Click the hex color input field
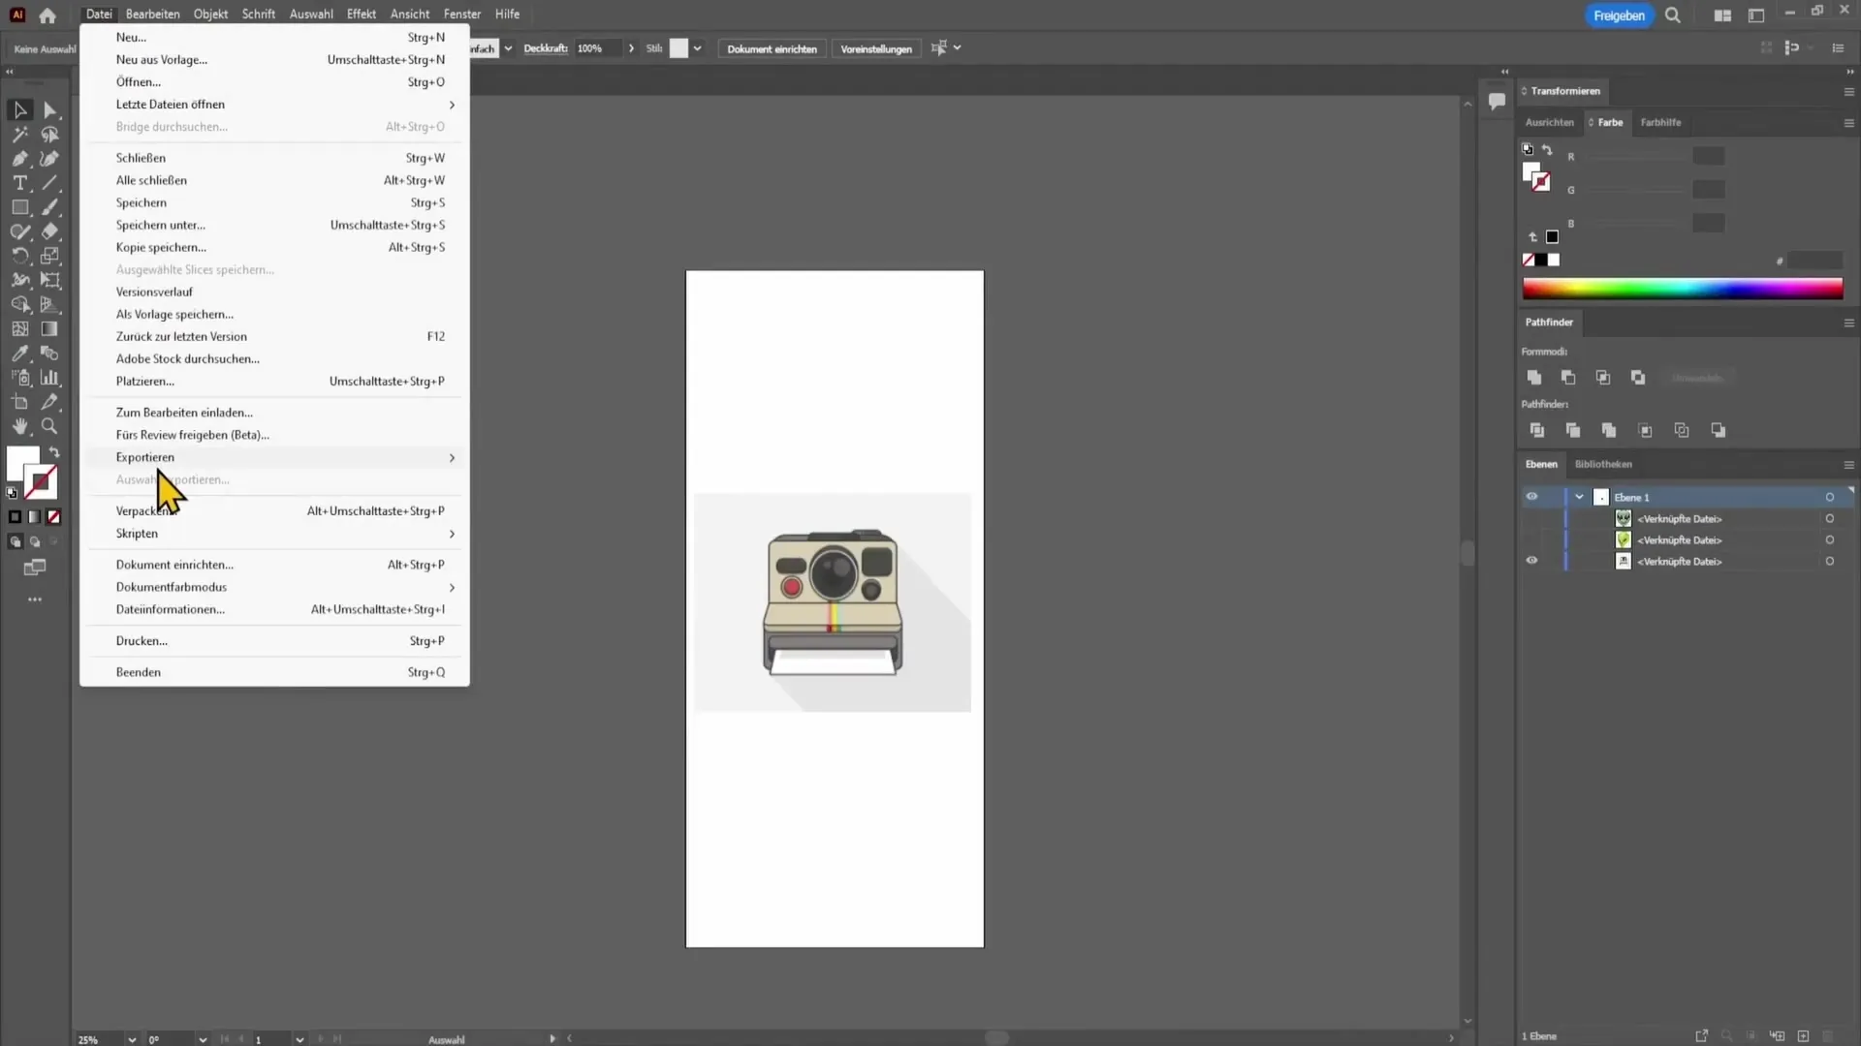1861x1046 pixels. (1814, 261)
